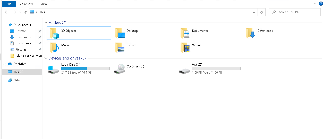Collapse the Devices and drives (3) group
323x139 pixels.
coord(46,58)
